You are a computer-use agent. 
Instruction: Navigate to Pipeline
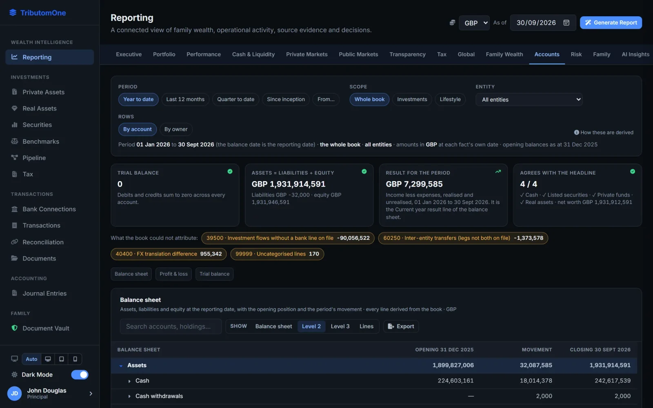(49, 158)
